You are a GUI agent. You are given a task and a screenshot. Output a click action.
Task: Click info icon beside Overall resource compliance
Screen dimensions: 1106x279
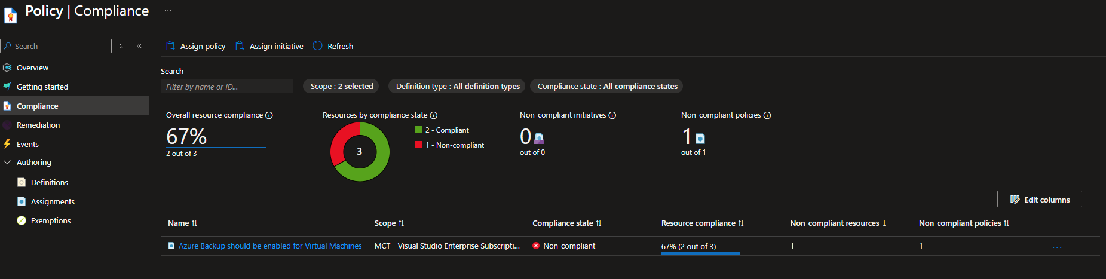[x=269, y=115]
